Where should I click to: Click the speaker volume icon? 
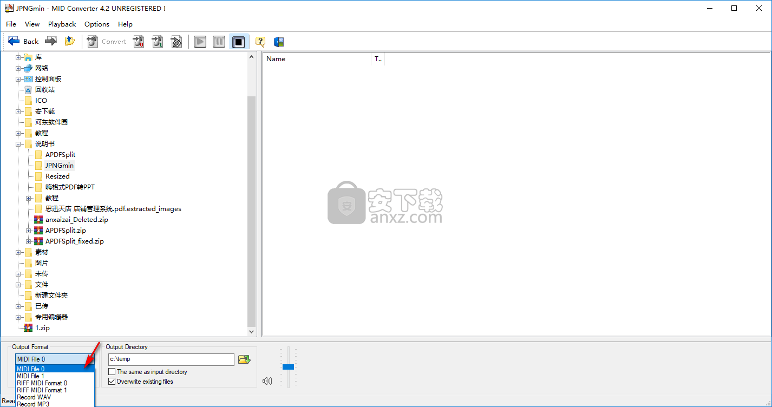coord(267,381)
